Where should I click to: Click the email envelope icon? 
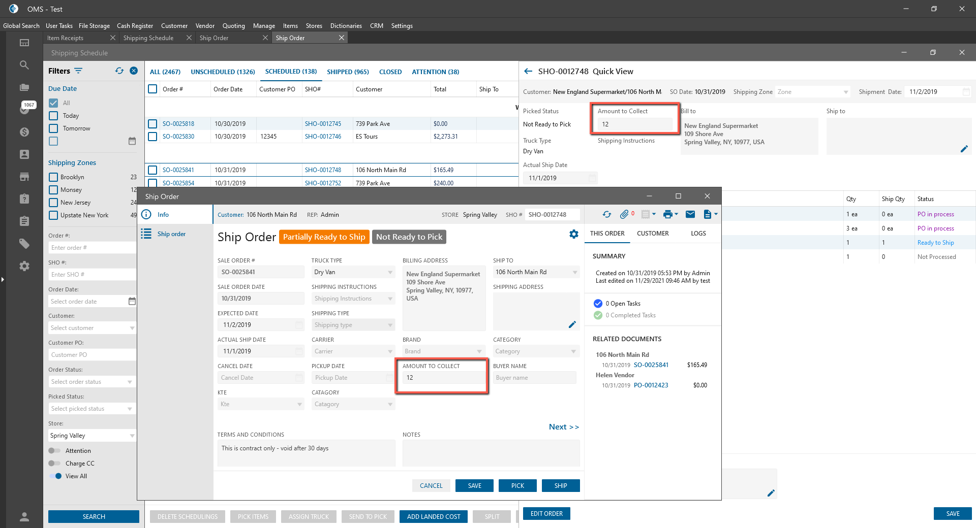pos(690,214)
